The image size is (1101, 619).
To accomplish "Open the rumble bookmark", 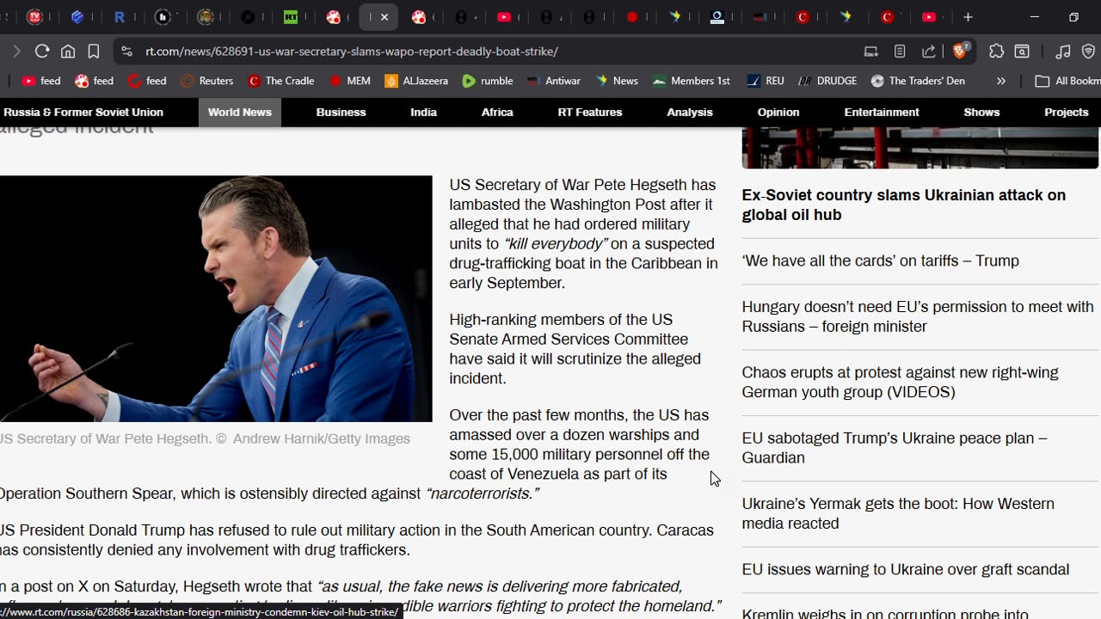I will pos(488,81).
